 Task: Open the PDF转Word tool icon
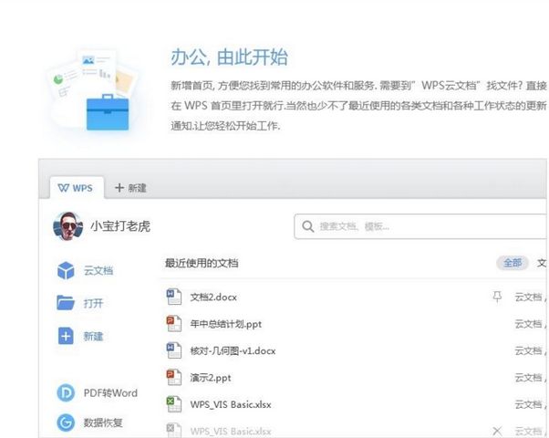click(x=66, y=392)
